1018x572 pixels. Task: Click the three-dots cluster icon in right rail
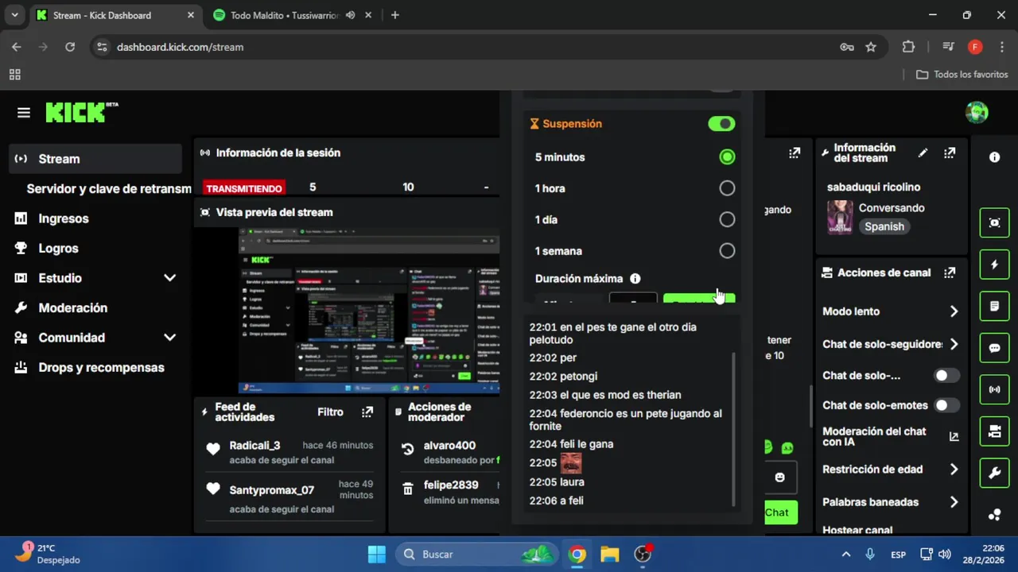(x=994, y=514)
